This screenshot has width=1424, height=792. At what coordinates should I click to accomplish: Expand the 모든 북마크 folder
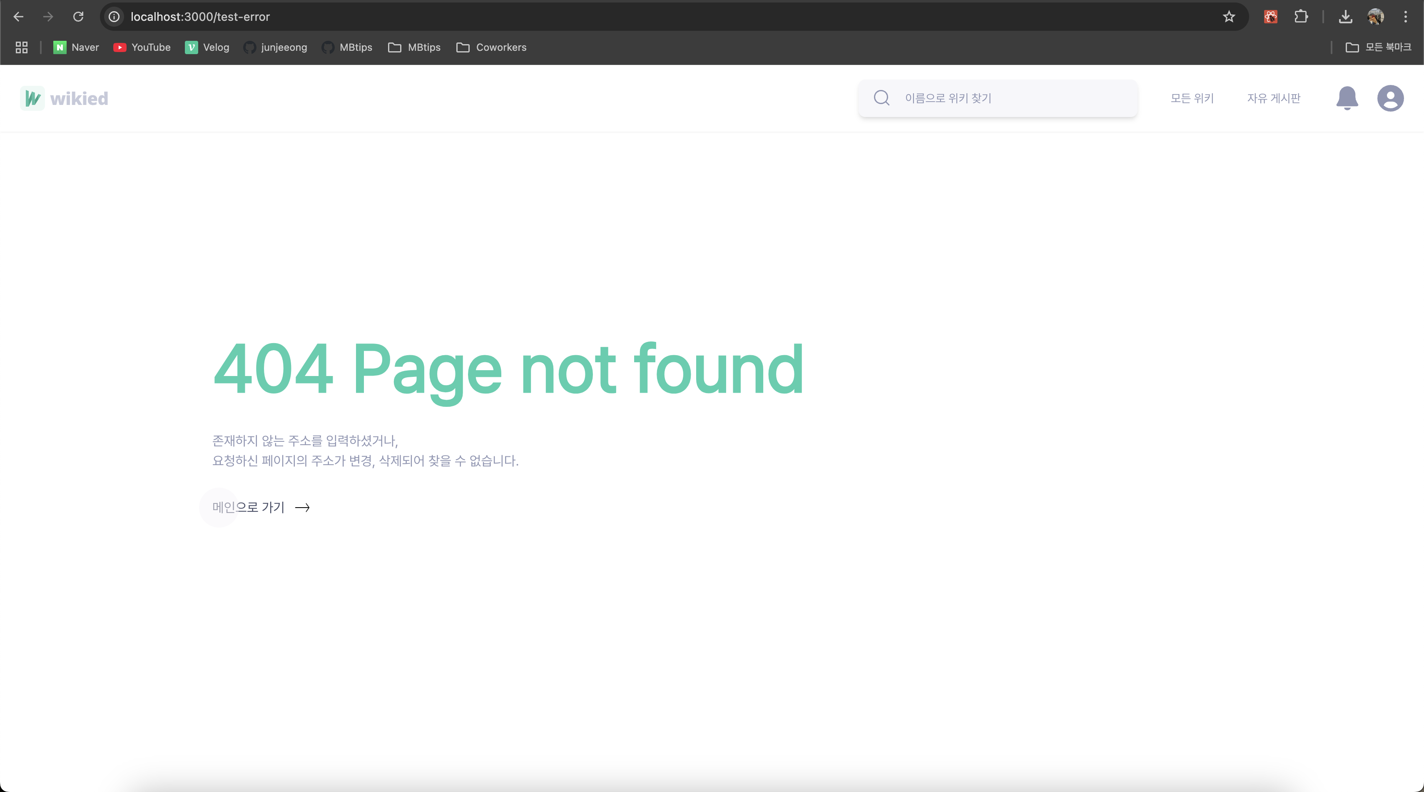[x=1378, y=47]
